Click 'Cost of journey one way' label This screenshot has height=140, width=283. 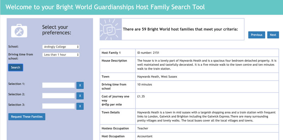point(115,99)
